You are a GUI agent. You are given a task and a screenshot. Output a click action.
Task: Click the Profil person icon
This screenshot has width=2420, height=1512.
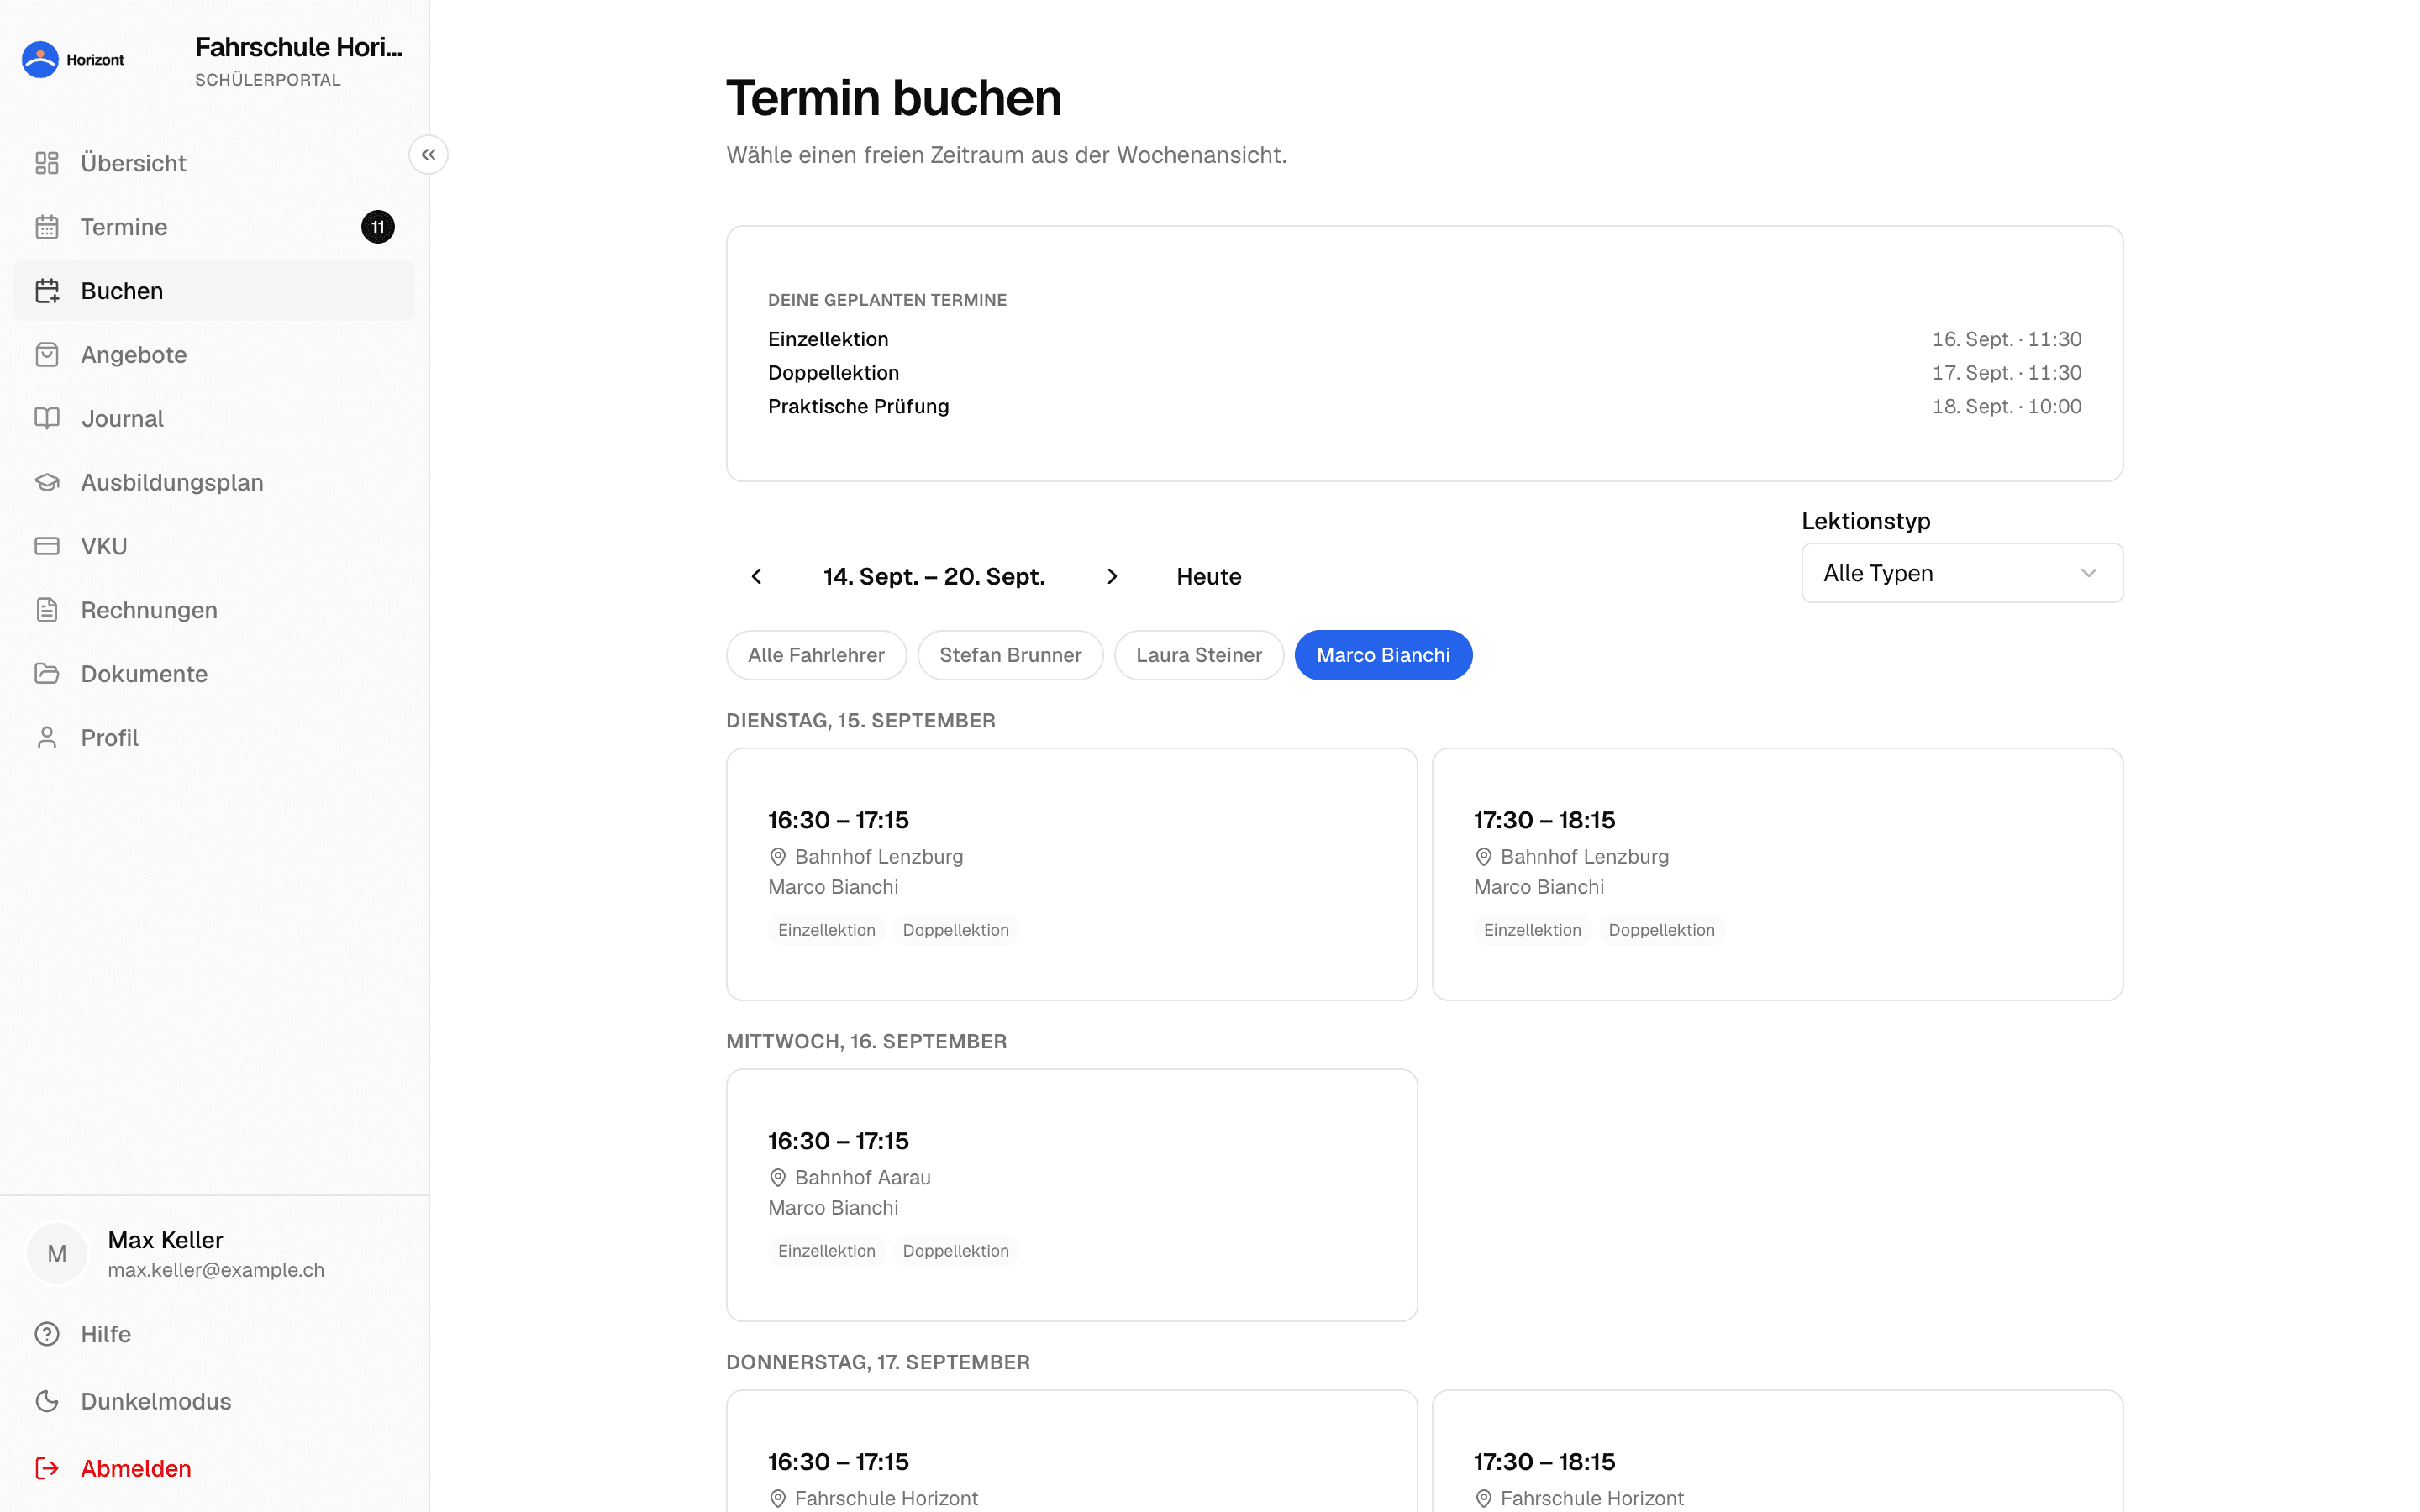(47, 738)
